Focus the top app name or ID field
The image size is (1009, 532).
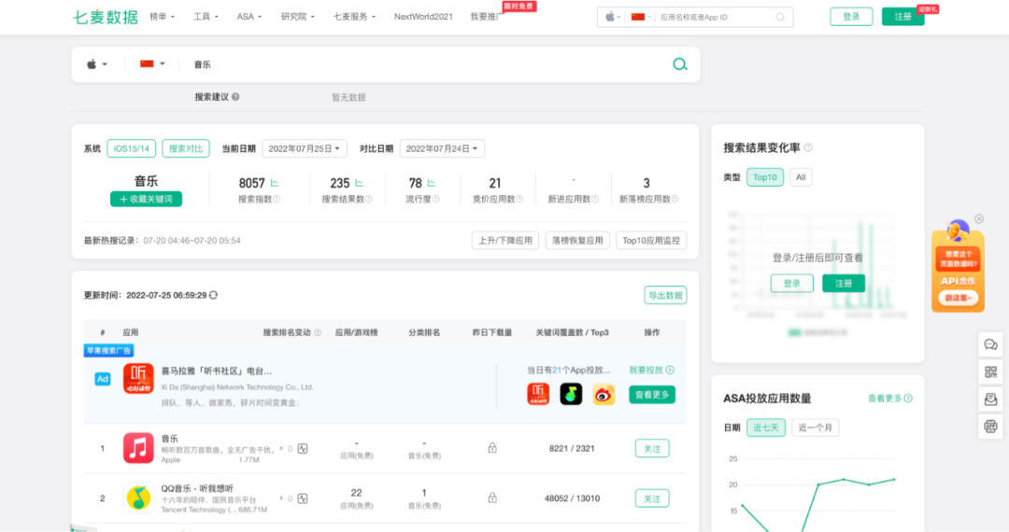pos(715,18)
